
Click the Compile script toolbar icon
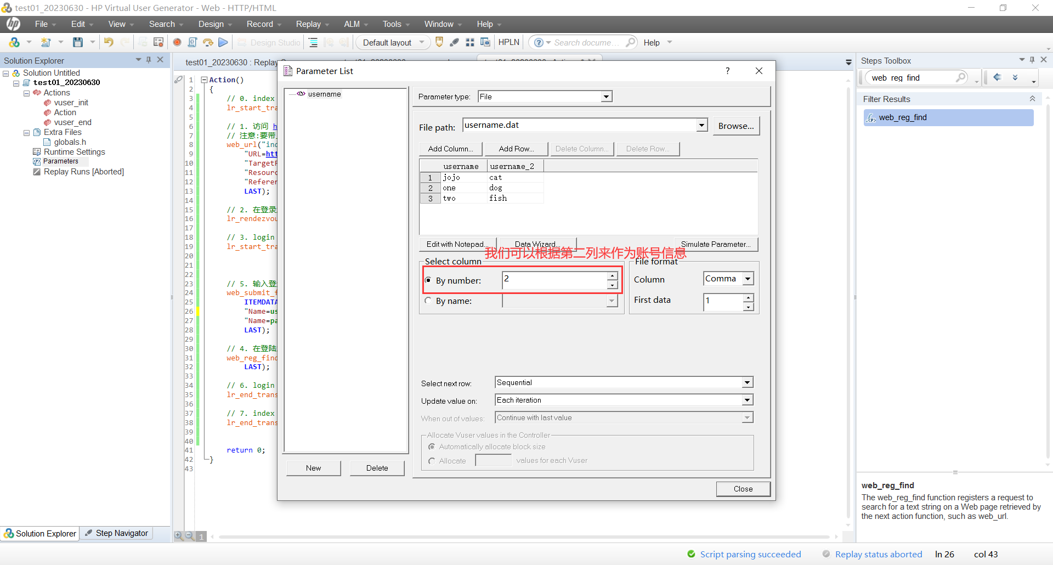tap(193, 42)
